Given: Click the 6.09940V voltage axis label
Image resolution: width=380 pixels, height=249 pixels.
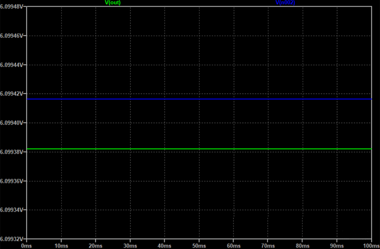Looking at the screenshot, I should [12, 123].
